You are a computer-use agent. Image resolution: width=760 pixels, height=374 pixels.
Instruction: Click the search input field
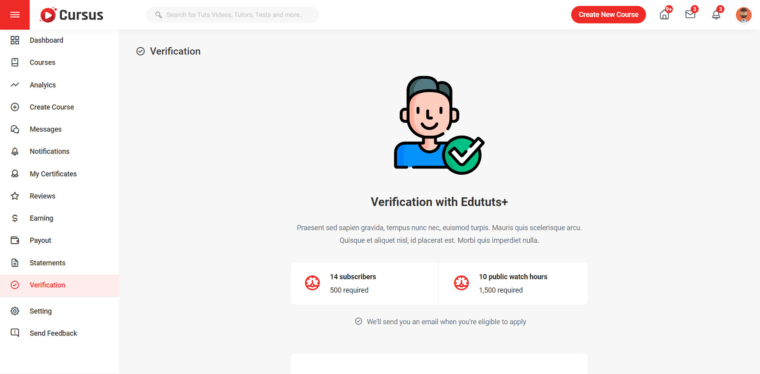point(234,15)
